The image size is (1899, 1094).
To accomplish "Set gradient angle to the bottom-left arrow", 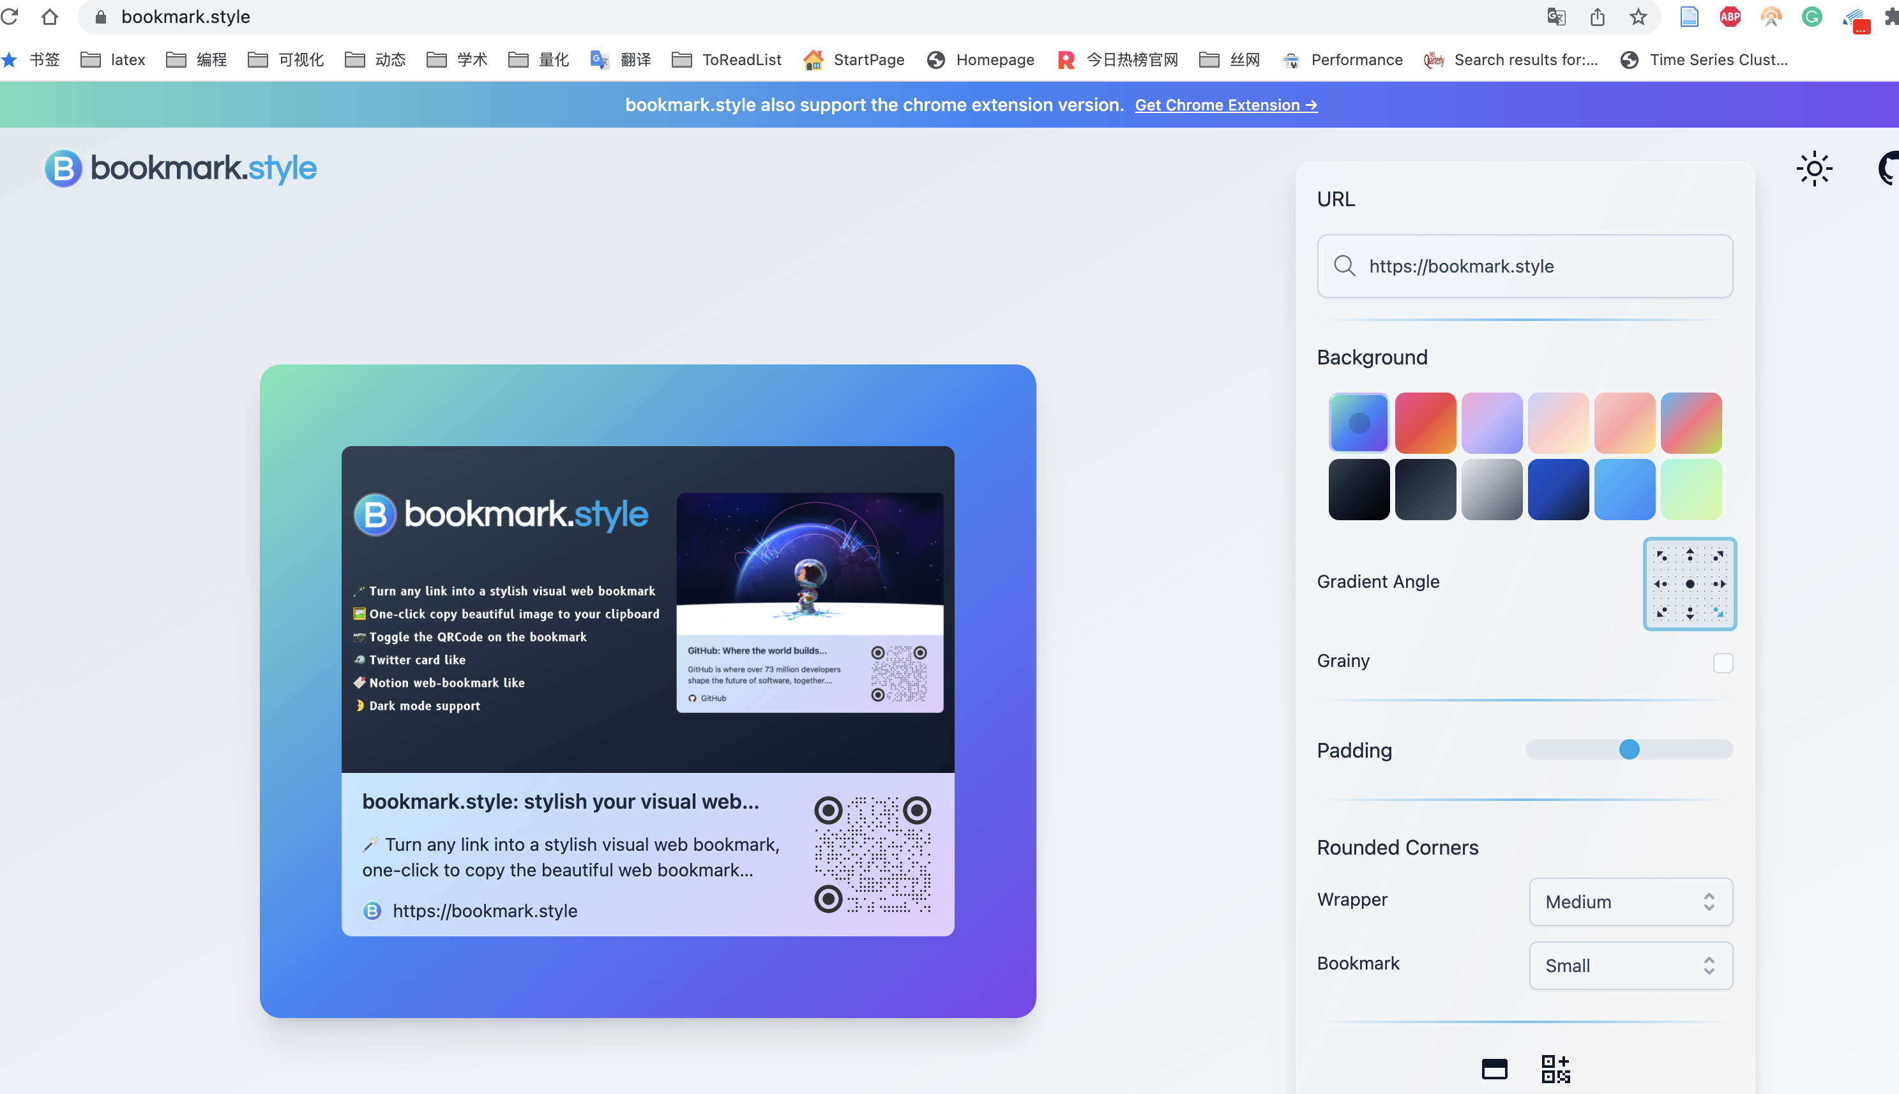I will coord(1661,612).
